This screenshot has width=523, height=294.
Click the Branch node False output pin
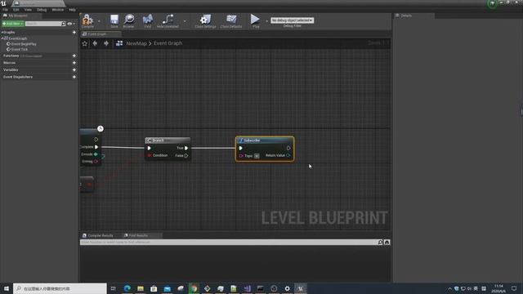point(186,156)
